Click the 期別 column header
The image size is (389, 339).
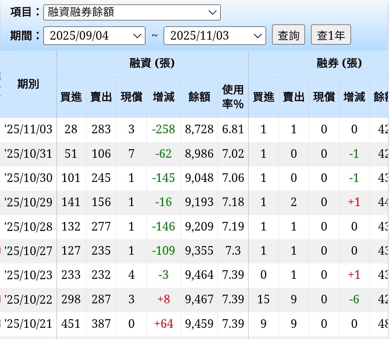[x=28, y=84]
